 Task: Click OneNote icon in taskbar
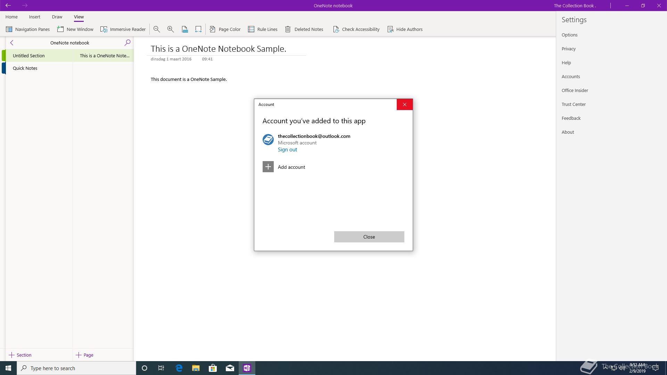pos(247,368)
